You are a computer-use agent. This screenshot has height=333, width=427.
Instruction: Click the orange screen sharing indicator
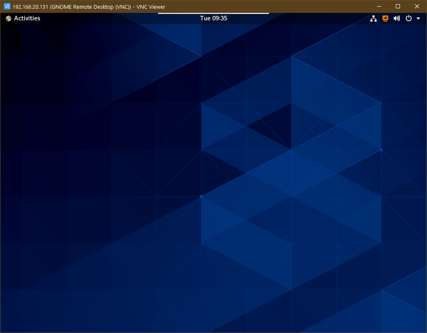(385, 18)
